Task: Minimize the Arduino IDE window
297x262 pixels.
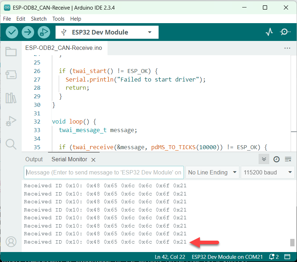Action: 244,7
